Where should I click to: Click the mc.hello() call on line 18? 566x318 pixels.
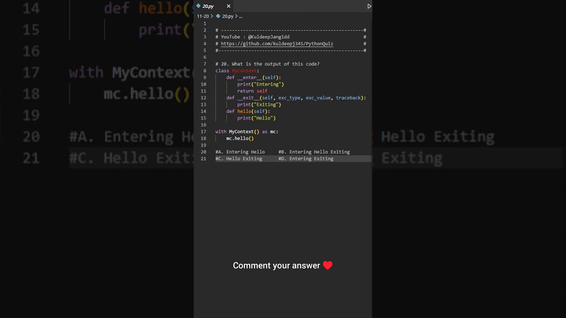tap(240, 138)
